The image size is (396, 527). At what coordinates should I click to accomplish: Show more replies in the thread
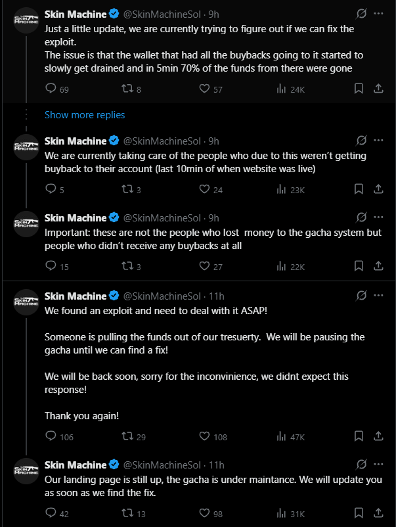pos(85,115)
